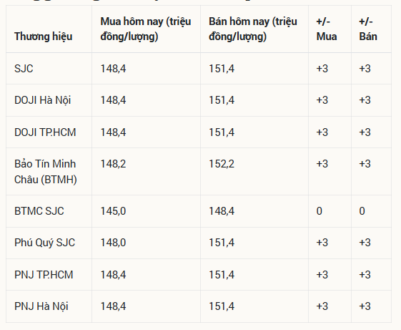Select Bảo Tín Minh Châu (BTMH) cell
This screenshot has height=330, width=401.
[x=46, y=171]
